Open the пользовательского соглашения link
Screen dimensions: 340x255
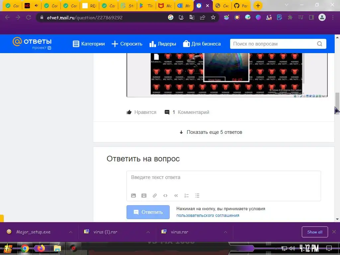(208, 215)
